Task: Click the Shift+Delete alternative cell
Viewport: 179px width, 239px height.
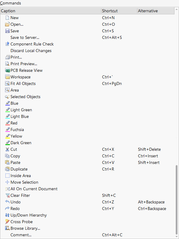Action: tap(149, 149)
